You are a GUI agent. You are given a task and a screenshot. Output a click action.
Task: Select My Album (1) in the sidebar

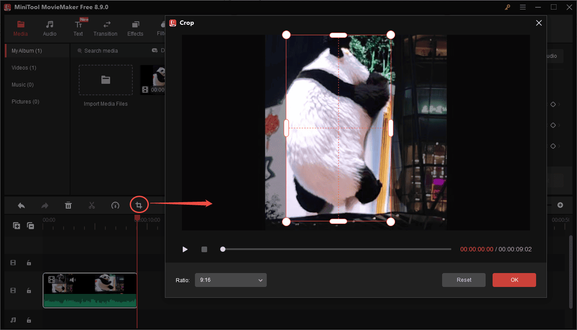coord(37,51)
